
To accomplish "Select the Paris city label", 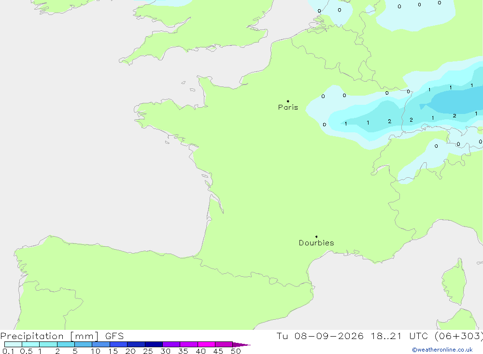I will tap(288, 107).
